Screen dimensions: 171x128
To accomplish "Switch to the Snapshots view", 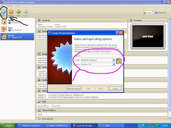I will click(x=161, y=13).
